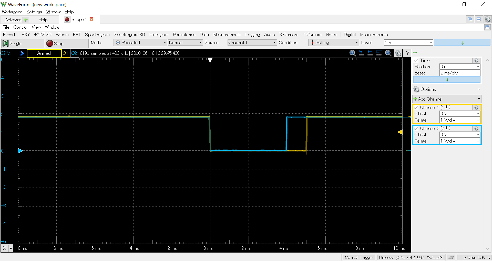Viewport: 492px width, 261px height.
Task: Click the tile windows icon in the tab bar
Action: tap(479, 19)
